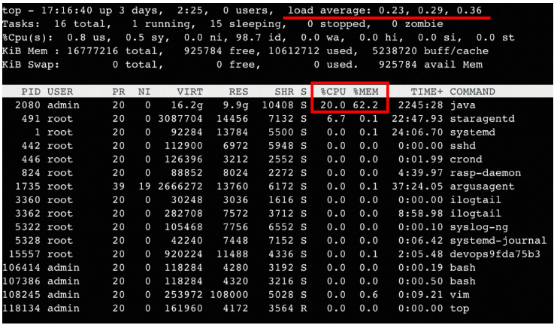The width and height of the screenshot is (557, 325).
Task: Click the 108000 RES value for vim
Action: [x=229, y=295]
